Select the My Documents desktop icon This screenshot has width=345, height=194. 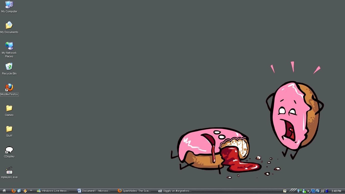coord(9,26)
